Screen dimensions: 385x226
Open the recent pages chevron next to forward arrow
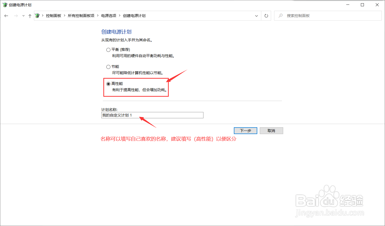click(x=23, y=16)
